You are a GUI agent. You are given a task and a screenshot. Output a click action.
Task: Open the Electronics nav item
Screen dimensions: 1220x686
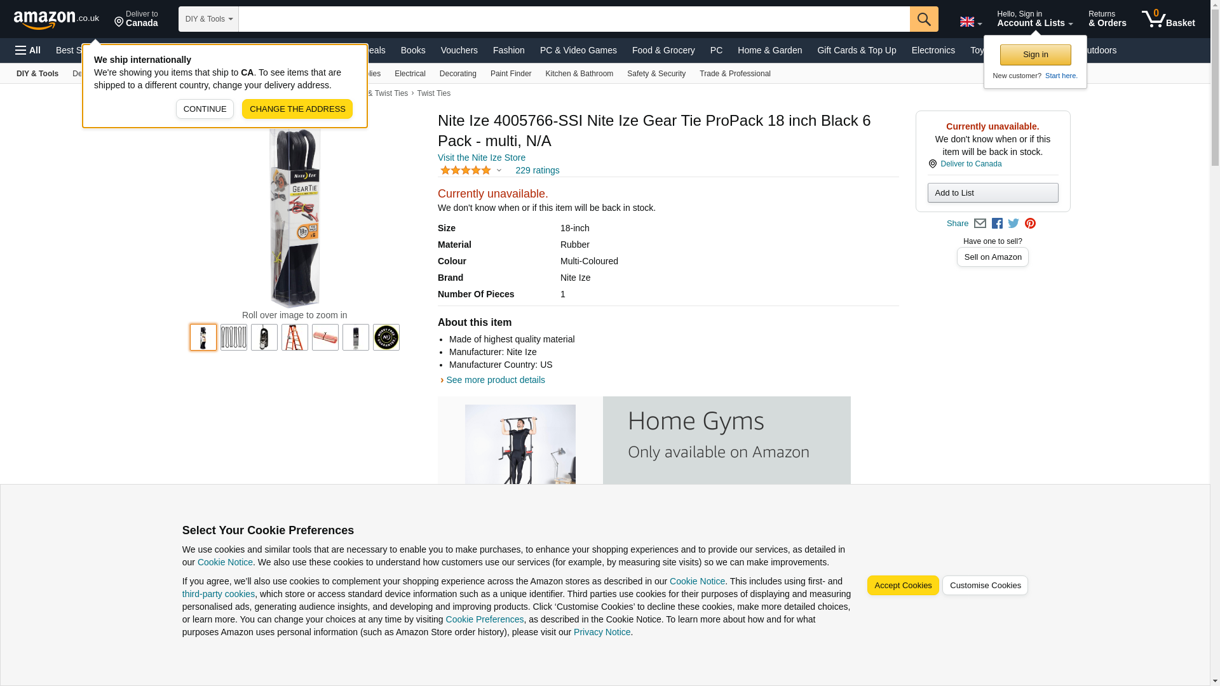(933, 50)
